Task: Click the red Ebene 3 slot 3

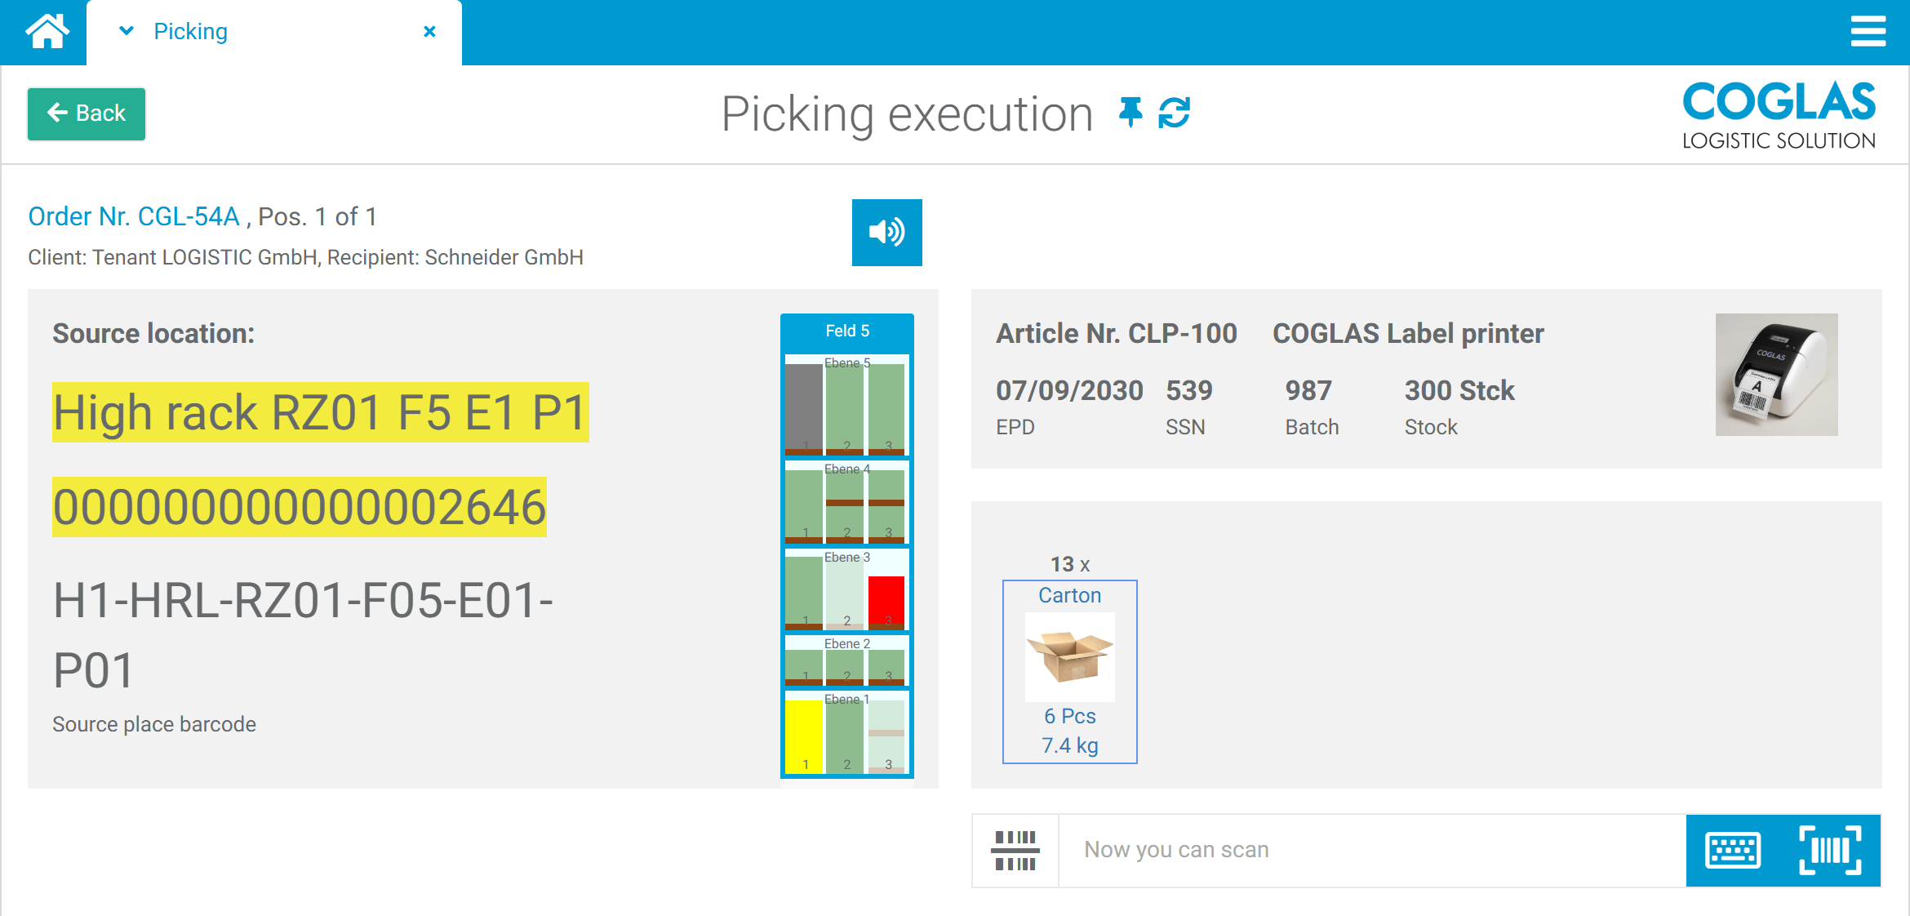Action: point(886,600)
